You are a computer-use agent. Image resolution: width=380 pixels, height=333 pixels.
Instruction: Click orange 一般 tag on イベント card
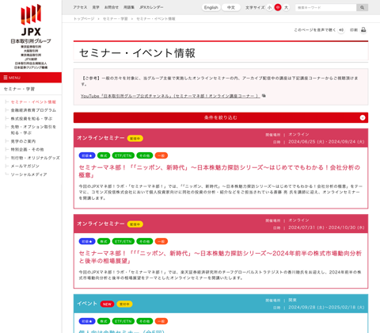click(161, 321)
